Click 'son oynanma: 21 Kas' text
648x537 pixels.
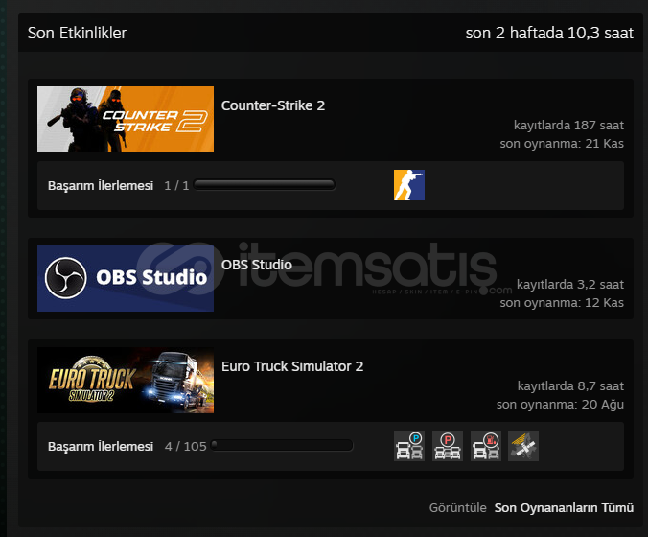[x=562, y=144]
